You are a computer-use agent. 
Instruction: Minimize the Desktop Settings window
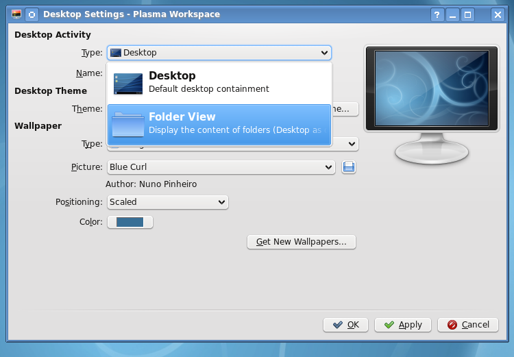point(453,14)
